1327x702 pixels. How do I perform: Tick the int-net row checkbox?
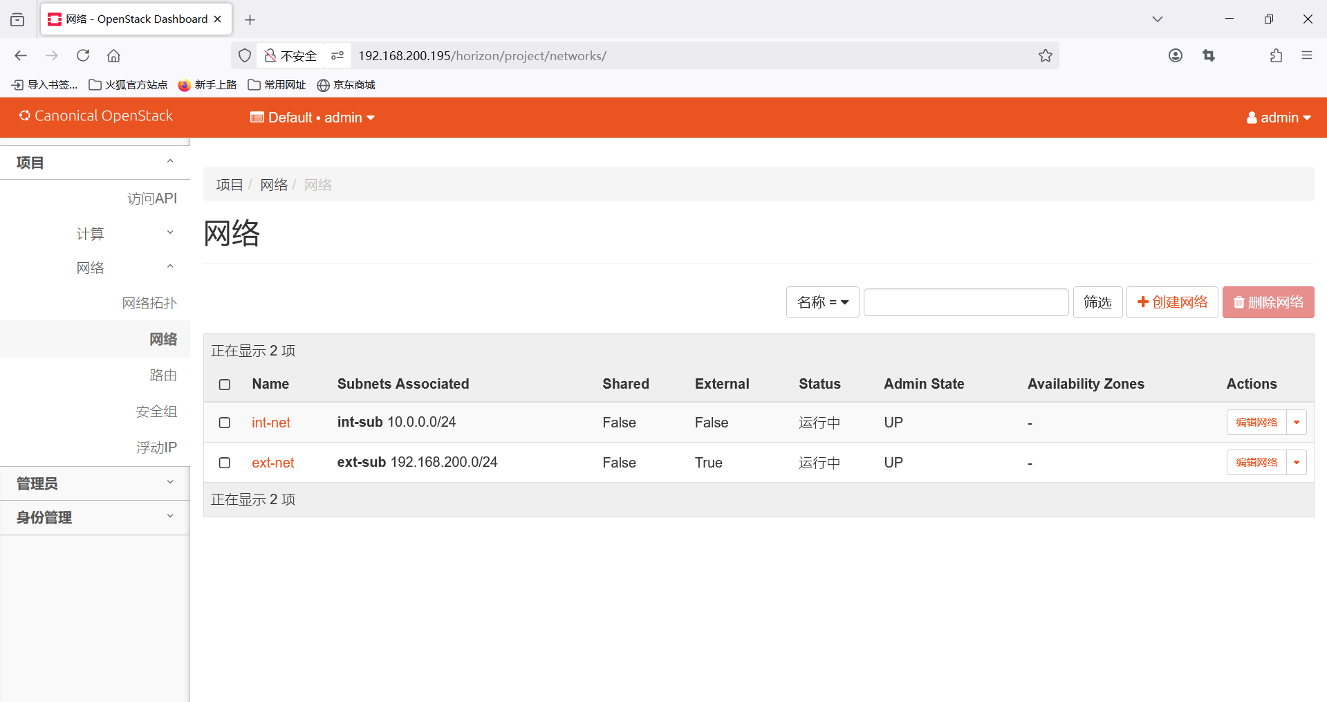coord(225,423)
